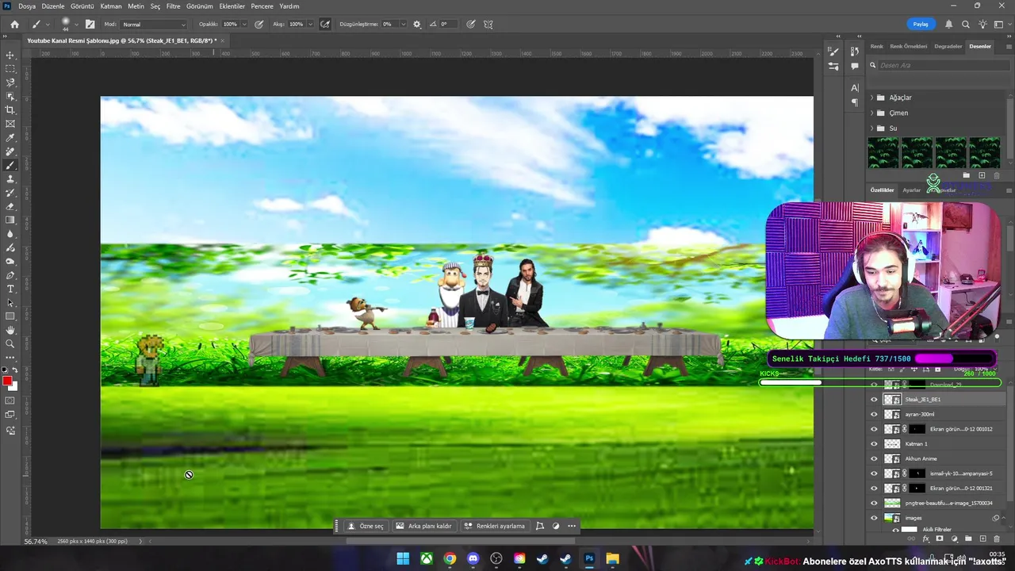The height and width of the screenshot is (571, 1015).
Task: Switch to the Degradeler tab
Action: (x=948, y=46)
